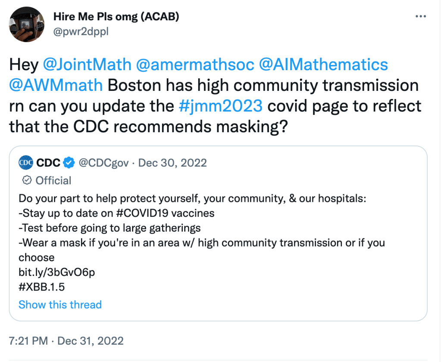Click Show this thread
This screenshot has height=362, width=441.
pos(60,305)
